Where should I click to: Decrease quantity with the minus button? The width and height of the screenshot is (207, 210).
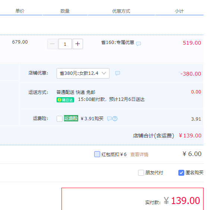coord(52,44)
